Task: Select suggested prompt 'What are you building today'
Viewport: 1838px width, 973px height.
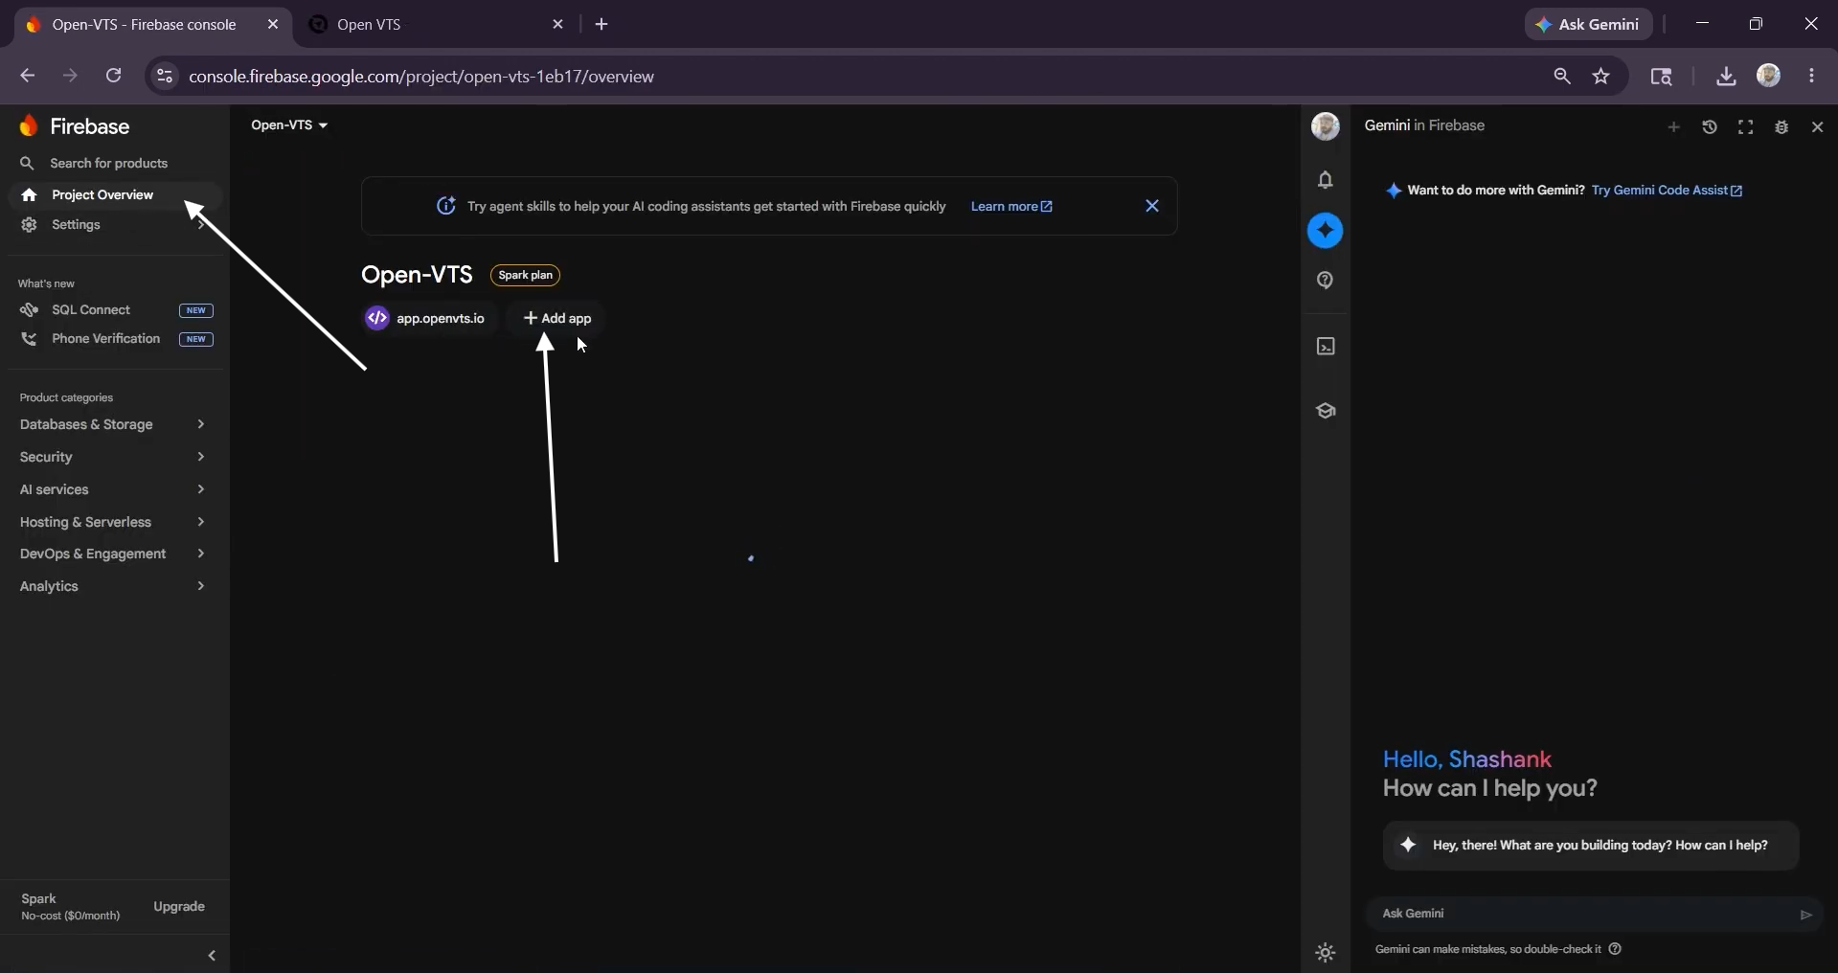Action: click(x=1591, y=846)
